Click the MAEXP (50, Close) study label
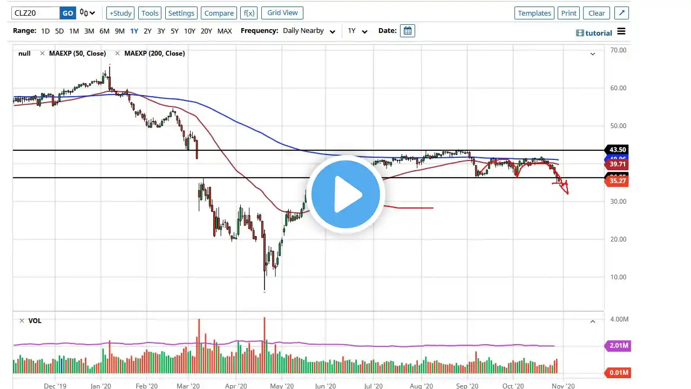Viewport: 691px width, 389px height. [x=77, y=53]
